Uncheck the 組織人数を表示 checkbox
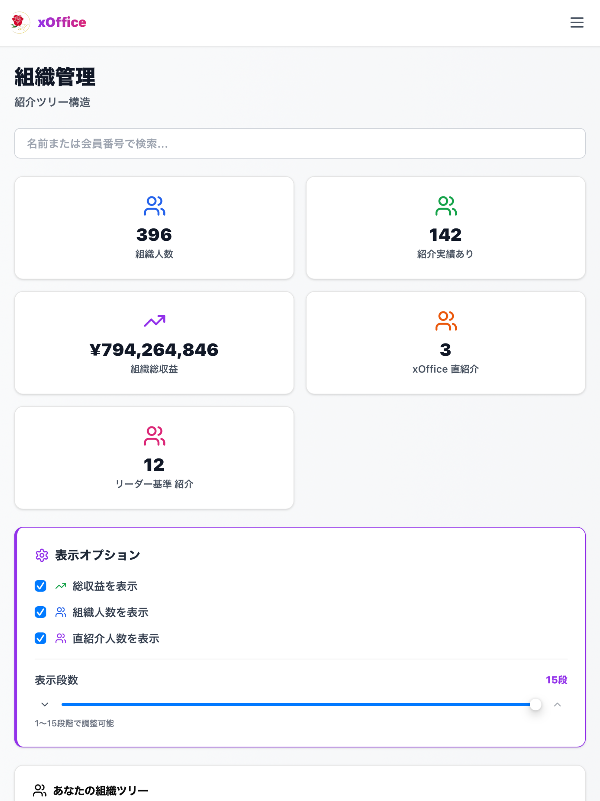This screenshot has width=600, height=801. click(40, 612)
